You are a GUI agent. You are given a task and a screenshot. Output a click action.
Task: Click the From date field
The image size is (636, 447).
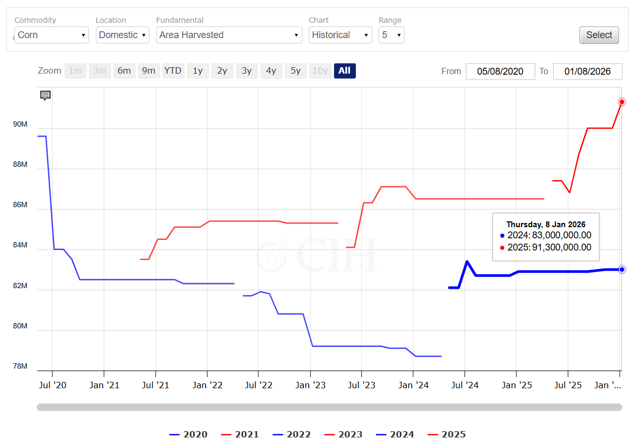tap(500, 71)
